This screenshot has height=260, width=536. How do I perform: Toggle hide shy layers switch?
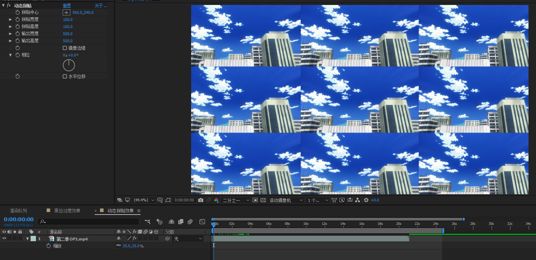coord(172,222)
